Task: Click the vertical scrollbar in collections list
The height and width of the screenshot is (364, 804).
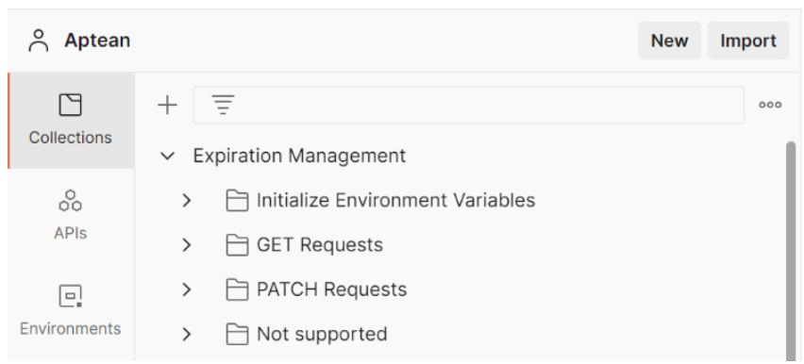Action: click(x=791, y=251)
